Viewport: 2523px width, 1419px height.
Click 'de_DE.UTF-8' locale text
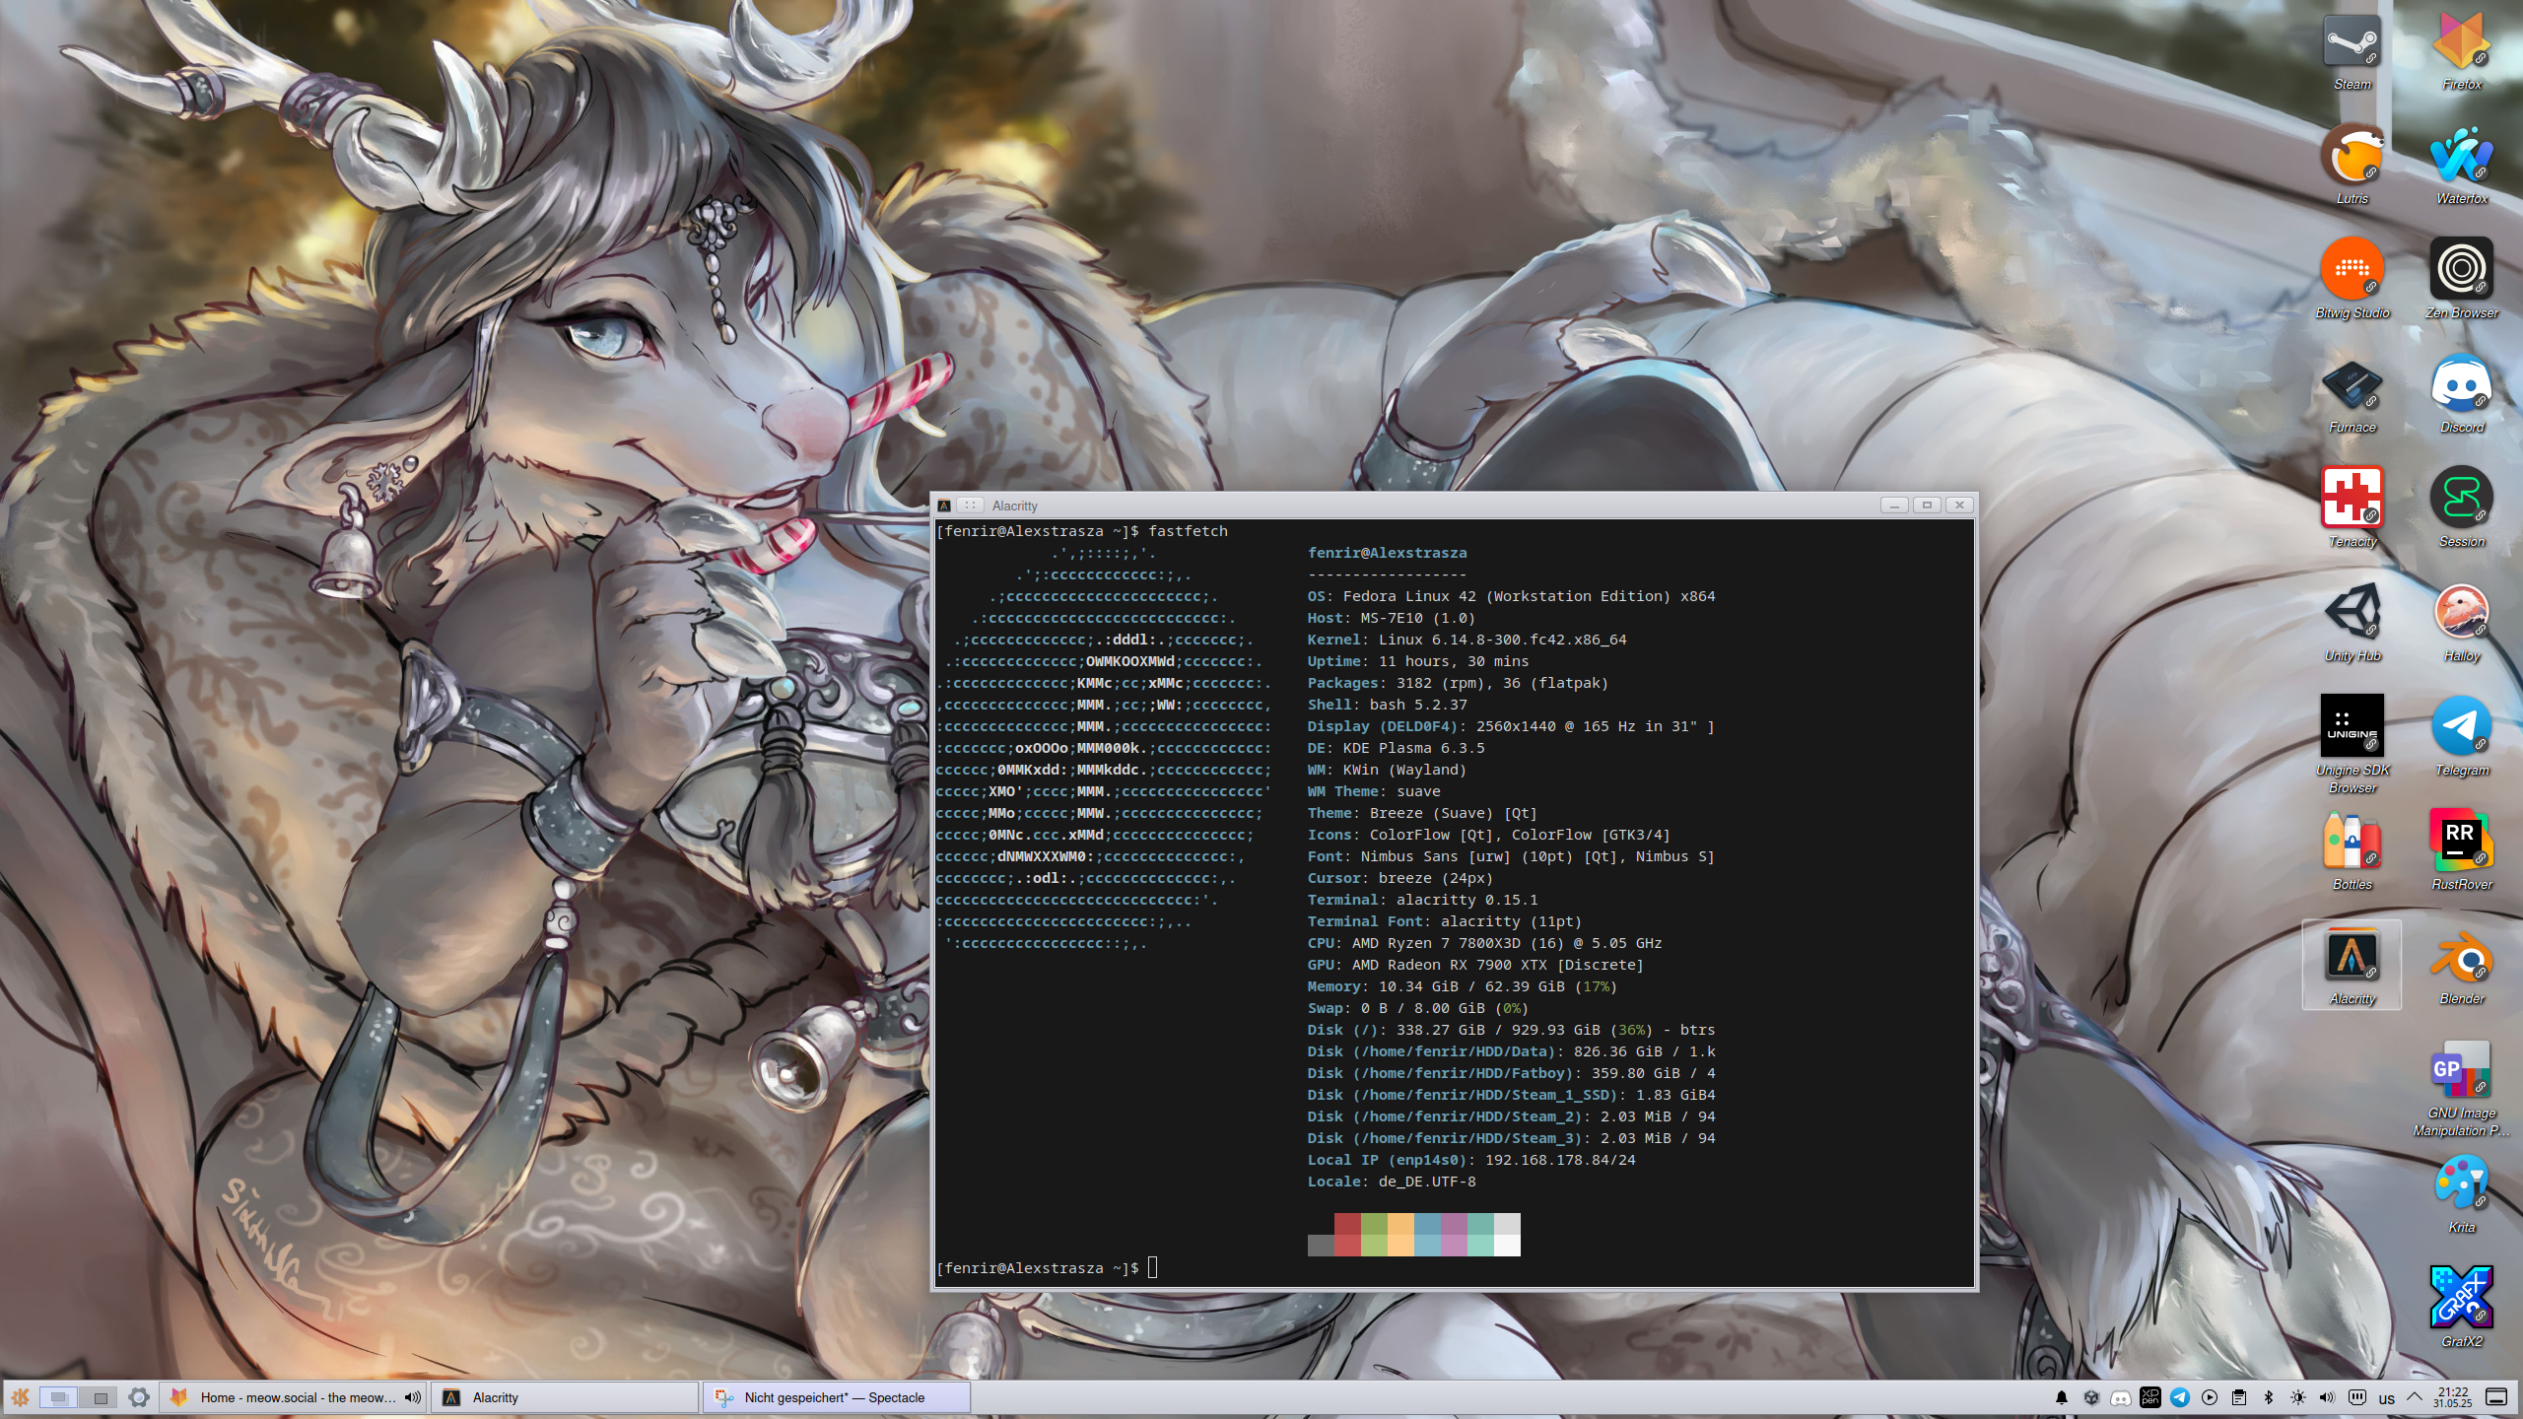1427,1182
